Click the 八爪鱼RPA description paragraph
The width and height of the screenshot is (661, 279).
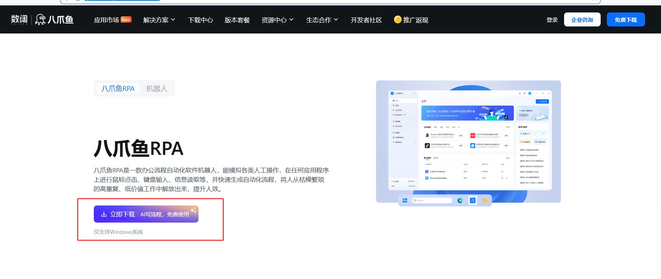[x=211, y=179]
